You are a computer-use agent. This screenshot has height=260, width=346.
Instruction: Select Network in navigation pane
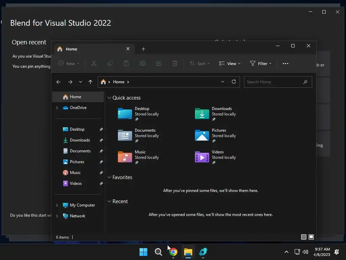pyautogui.click(x=78, y=216)
